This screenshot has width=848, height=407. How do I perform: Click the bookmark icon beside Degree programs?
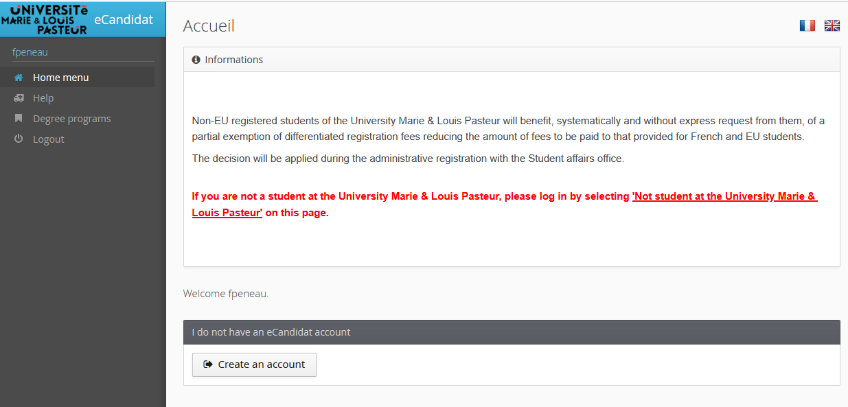point(19,119)
